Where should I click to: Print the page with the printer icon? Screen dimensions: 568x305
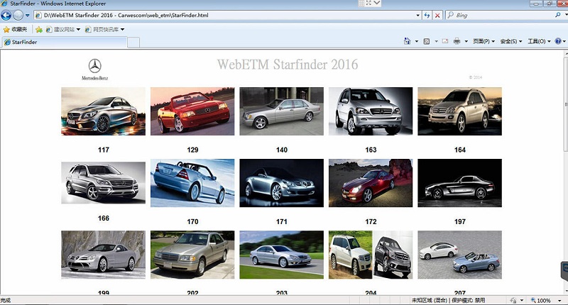pyautogui.click(x=457, y=41)
